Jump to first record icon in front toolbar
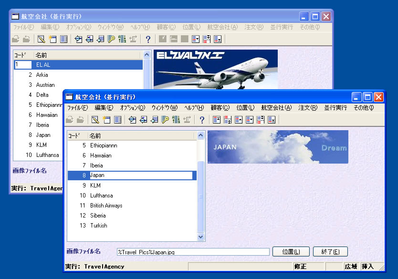 (x=217, y=120)
